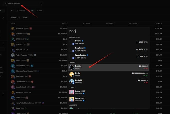
Task: Open Doodle #602 item thumbnail
Action: click(x=72, y=99)
